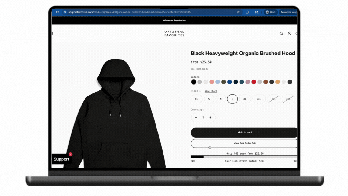Go to home via the Original Favorites logo
The image size is (348, 196).
(174, 33)
